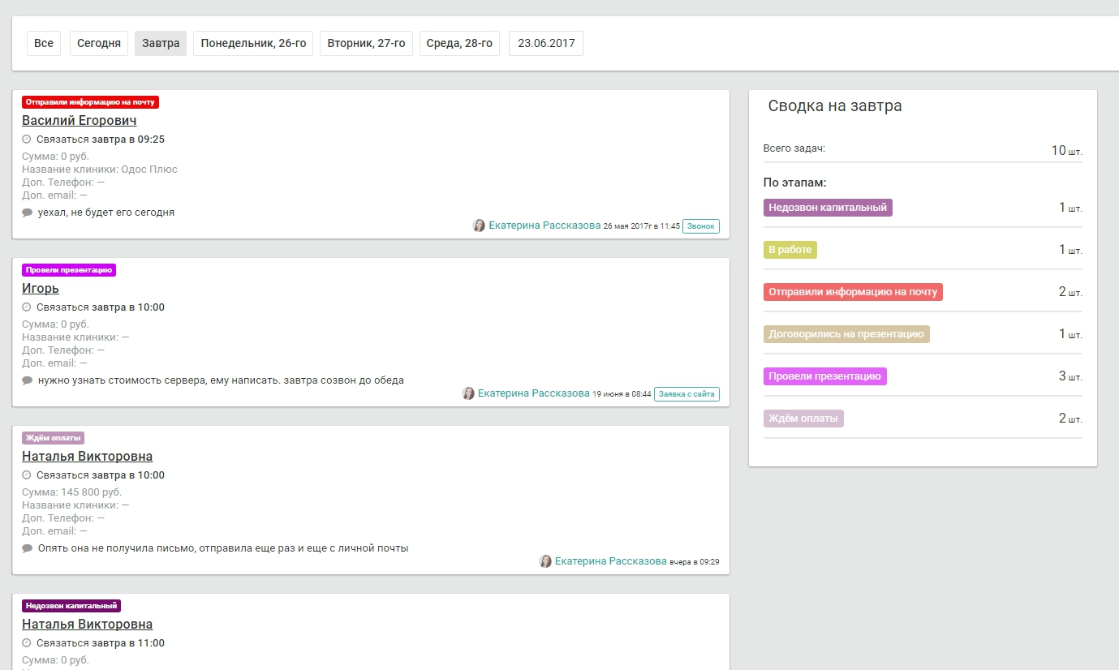The height and width of the screenshot is (670, 1119).
Task: Click the clock icon in Василий Егорович's card
Action: pyautogui.click(x=27, y=140)
